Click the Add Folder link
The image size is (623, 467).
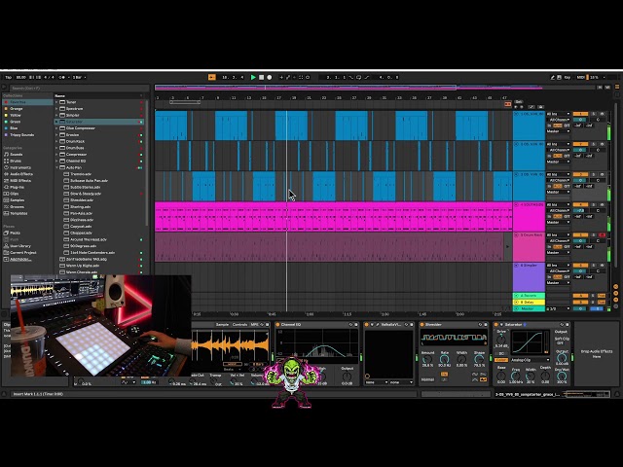coord(20,260)
